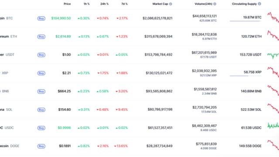Image resolution: width=279 pixels, height=157 pixels.
Task: Click the Circulating Supply info icon
Action: click(259, 4)
